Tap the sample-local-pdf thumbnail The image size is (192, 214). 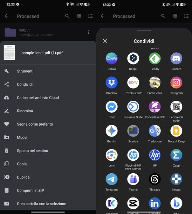[x=9, y=53]
